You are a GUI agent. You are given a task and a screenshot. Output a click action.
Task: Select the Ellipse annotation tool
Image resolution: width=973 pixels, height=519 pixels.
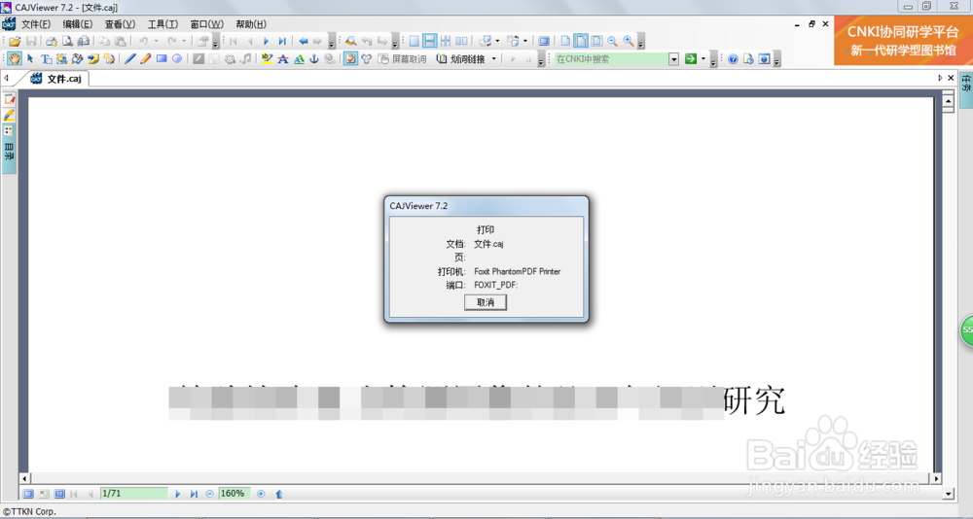pos(177,59)
